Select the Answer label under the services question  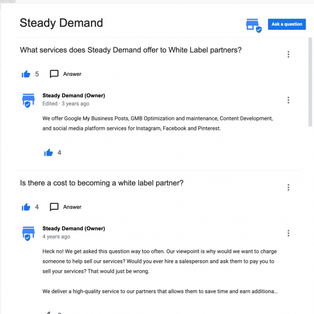click(x=72, y=74)
